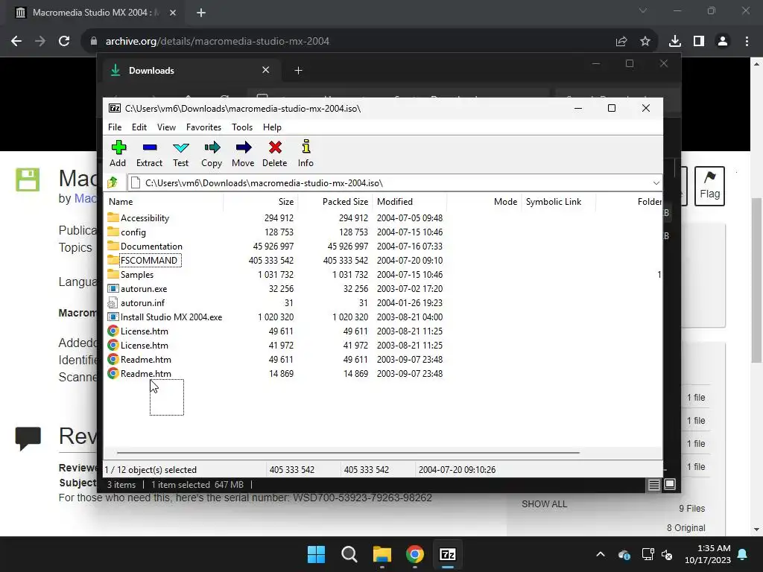Viewport: 763px width, 572px height.
Task: Click the Info toolbar icon
Action: click(x=305, y=147)
